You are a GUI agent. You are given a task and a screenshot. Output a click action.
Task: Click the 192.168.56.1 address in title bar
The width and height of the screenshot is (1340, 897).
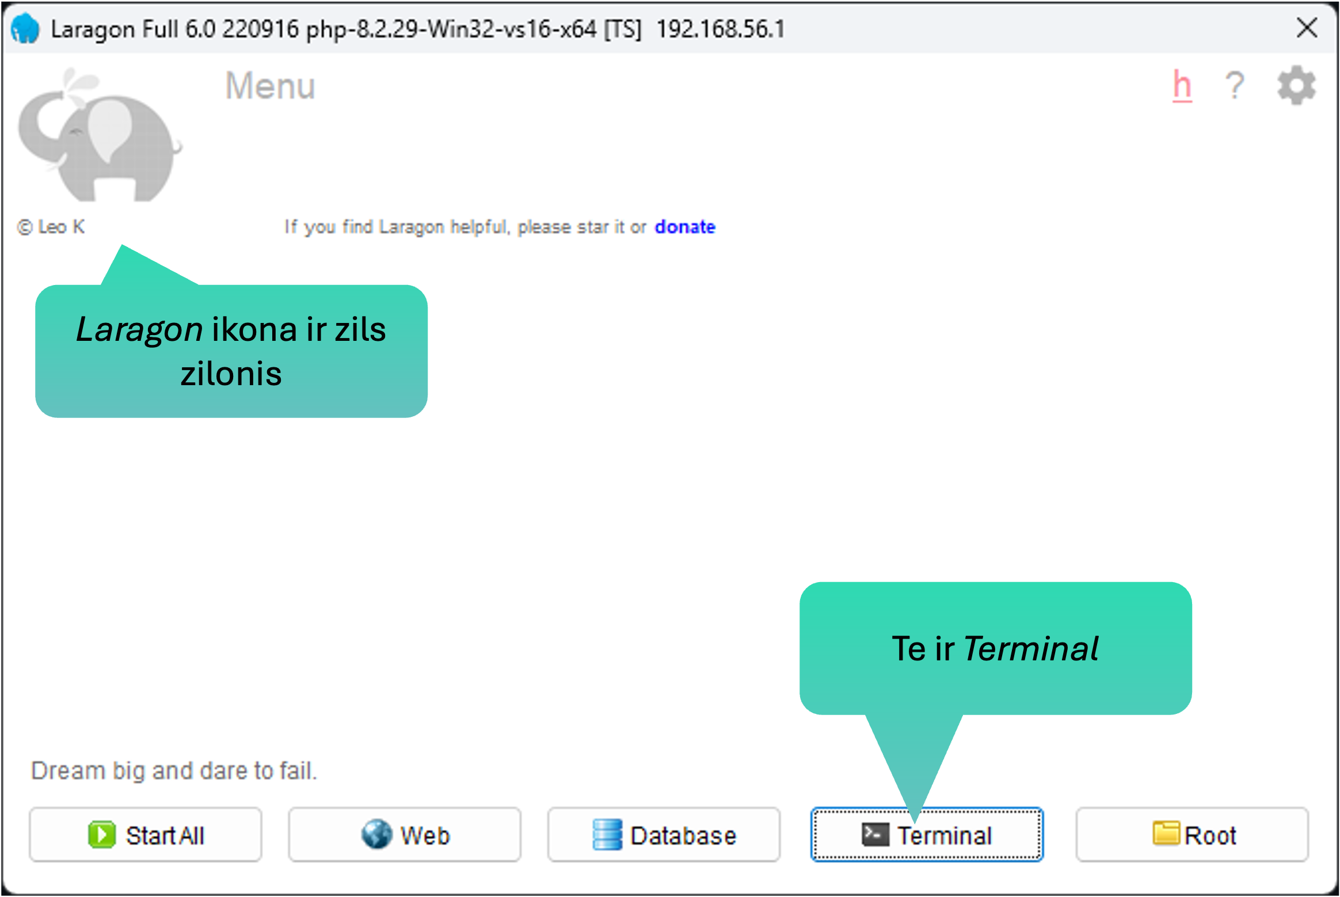pos(721,29)
